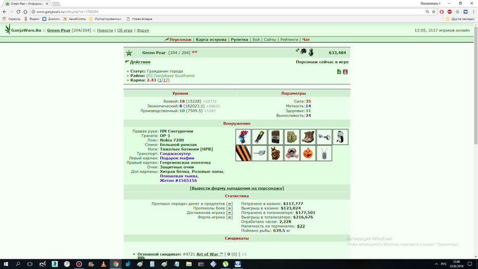This screenshot has height=269, width=478.
Task: Open the uTorrent taskbar icon
Action: point(225,264)
